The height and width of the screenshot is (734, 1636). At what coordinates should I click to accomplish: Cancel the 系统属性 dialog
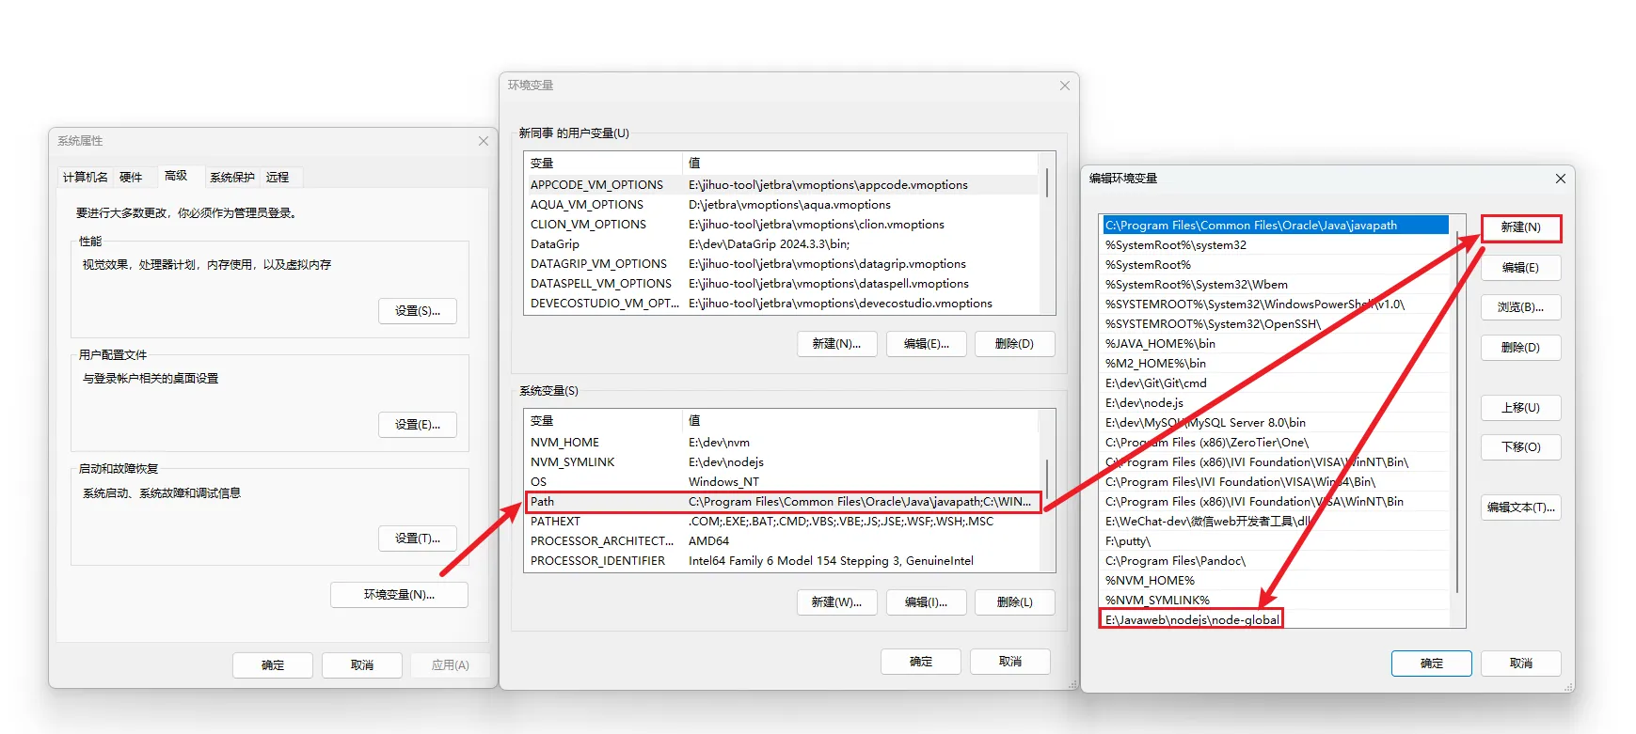pyautogui.click(x=362, y=665)
